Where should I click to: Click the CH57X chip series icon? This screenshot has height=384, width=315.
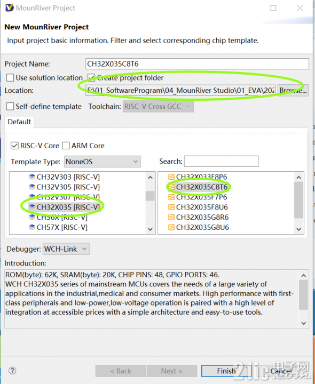click(x=32, y=227)
